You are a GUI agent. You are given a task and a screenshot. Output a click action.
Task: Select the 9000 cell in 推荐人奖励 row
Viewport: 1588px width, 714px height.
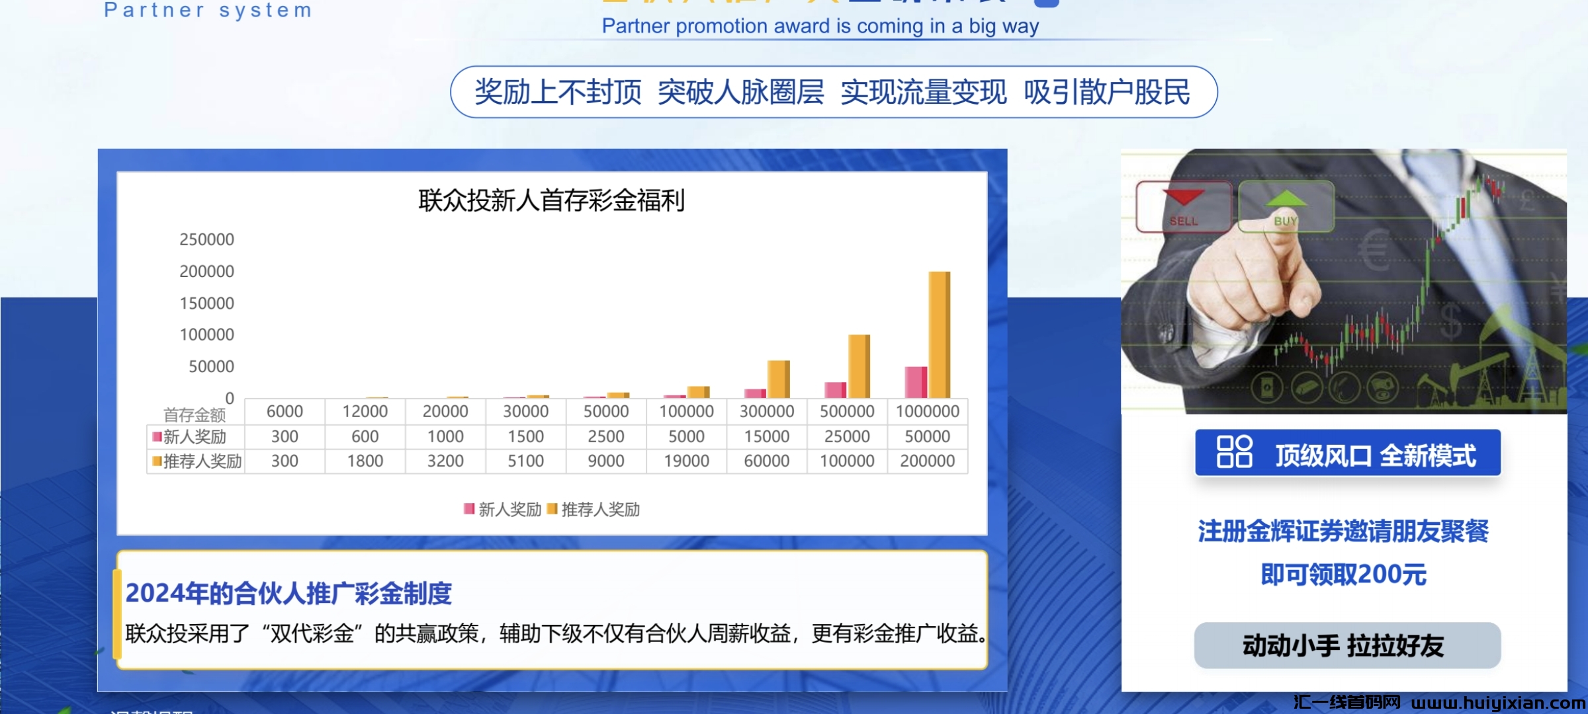click(606, 461)
